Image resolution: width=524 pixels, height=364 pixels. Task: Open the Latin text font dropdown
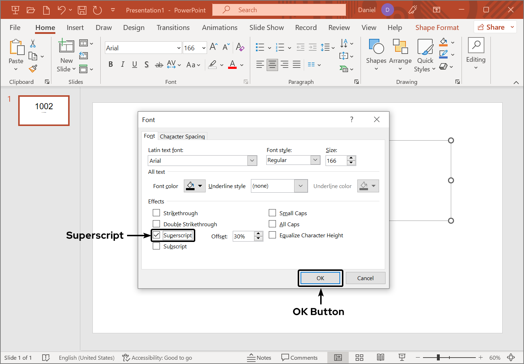tap(252, 160)
